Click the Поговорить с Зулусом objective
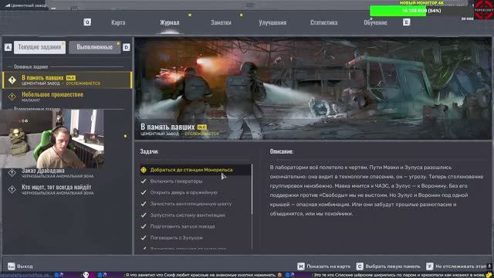 [177, 238]
